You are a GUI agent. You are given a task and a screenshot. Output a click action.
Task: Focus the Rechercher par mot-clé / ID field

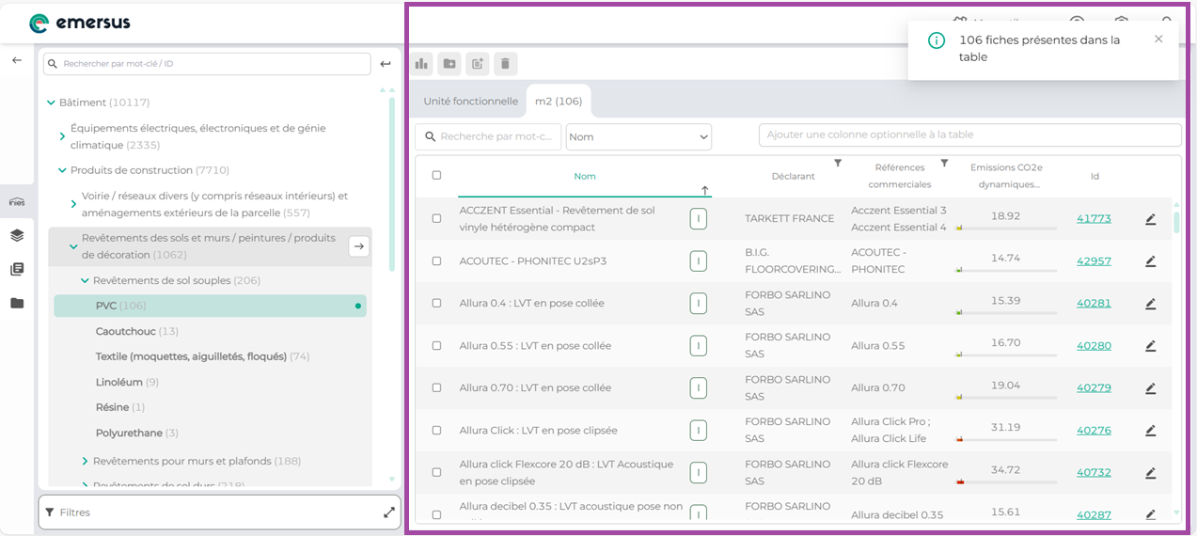(207, 64)
